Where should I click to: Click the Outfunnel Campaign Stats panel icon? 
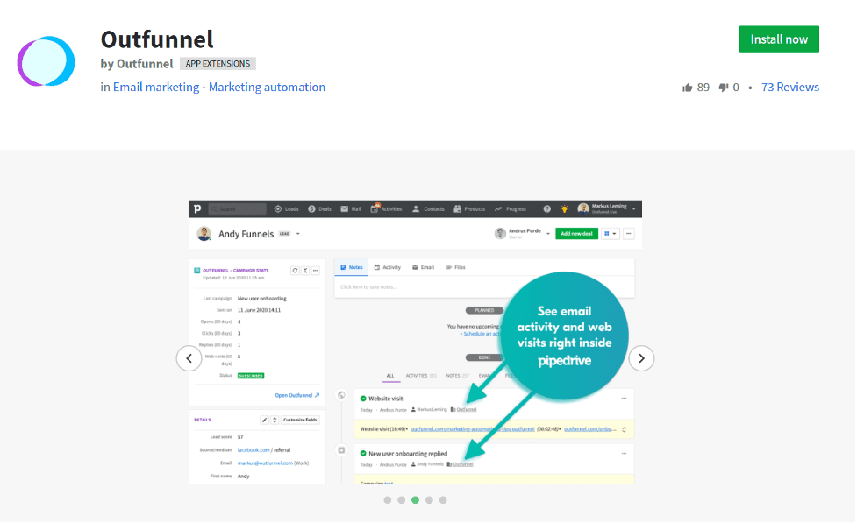pyautogui.click(x=197, y=271)
